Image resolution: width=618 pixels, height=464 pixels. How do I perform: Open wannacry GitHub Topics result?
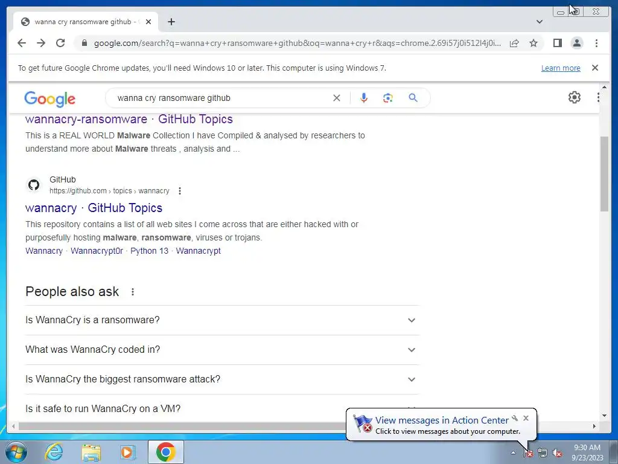(94, 208)
